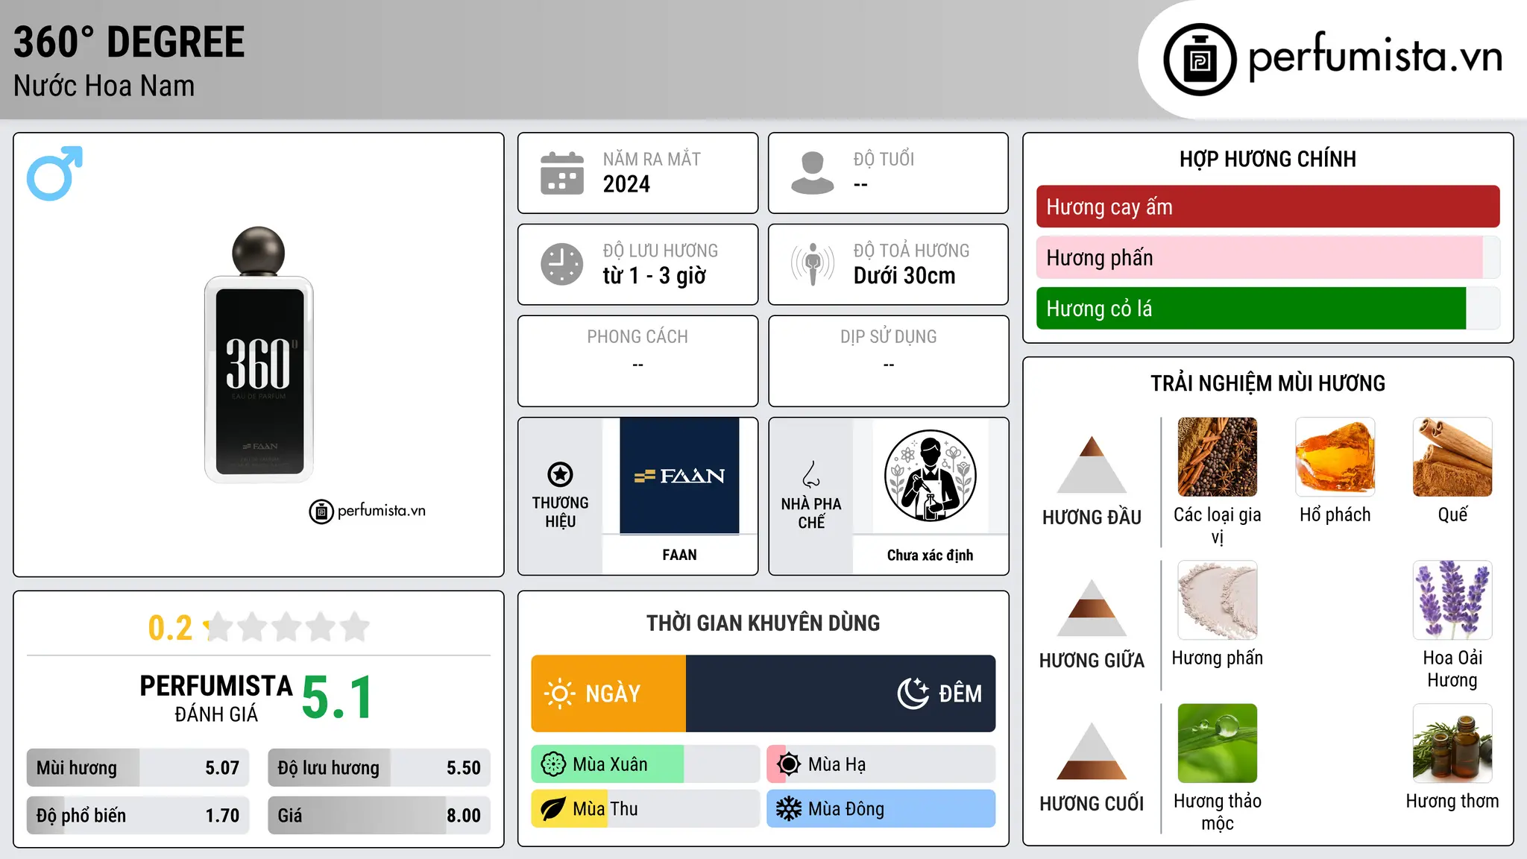Open the 360° perfume bottle image

coord(259,355)
